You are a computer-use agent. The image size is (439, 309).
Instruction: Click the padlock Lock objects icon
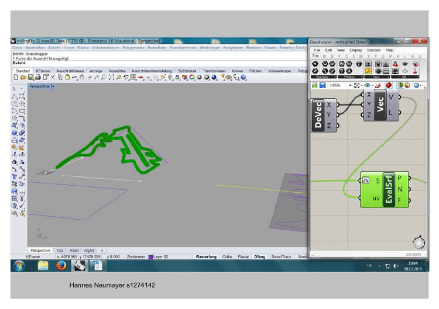point(177,77)
